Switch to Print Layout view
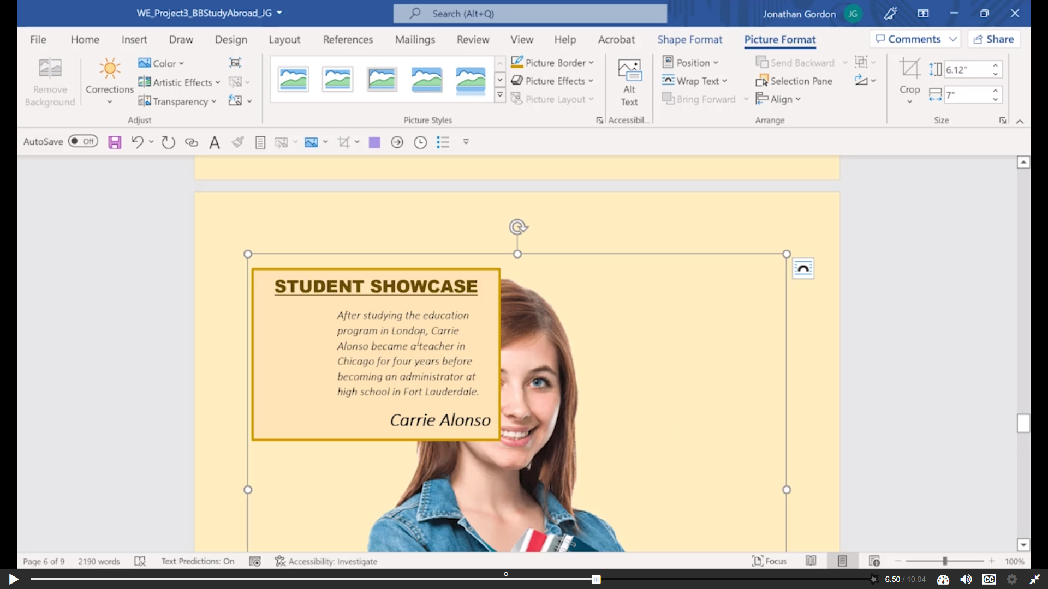The image size is (1048, 589). coord(842,561)
